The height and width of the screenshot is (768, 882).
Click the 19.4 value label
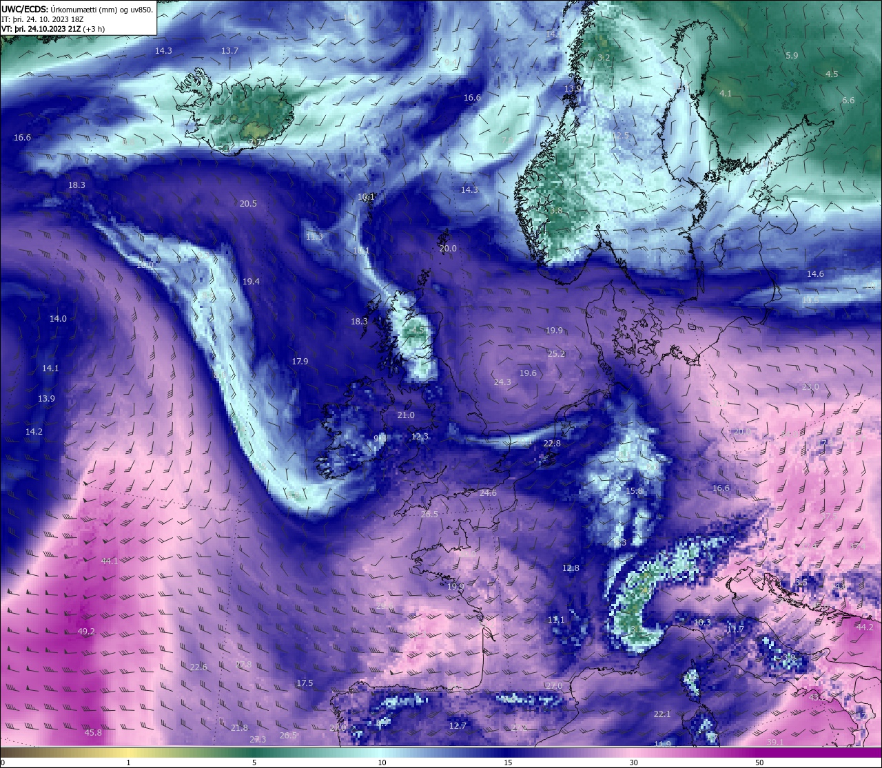251,282
